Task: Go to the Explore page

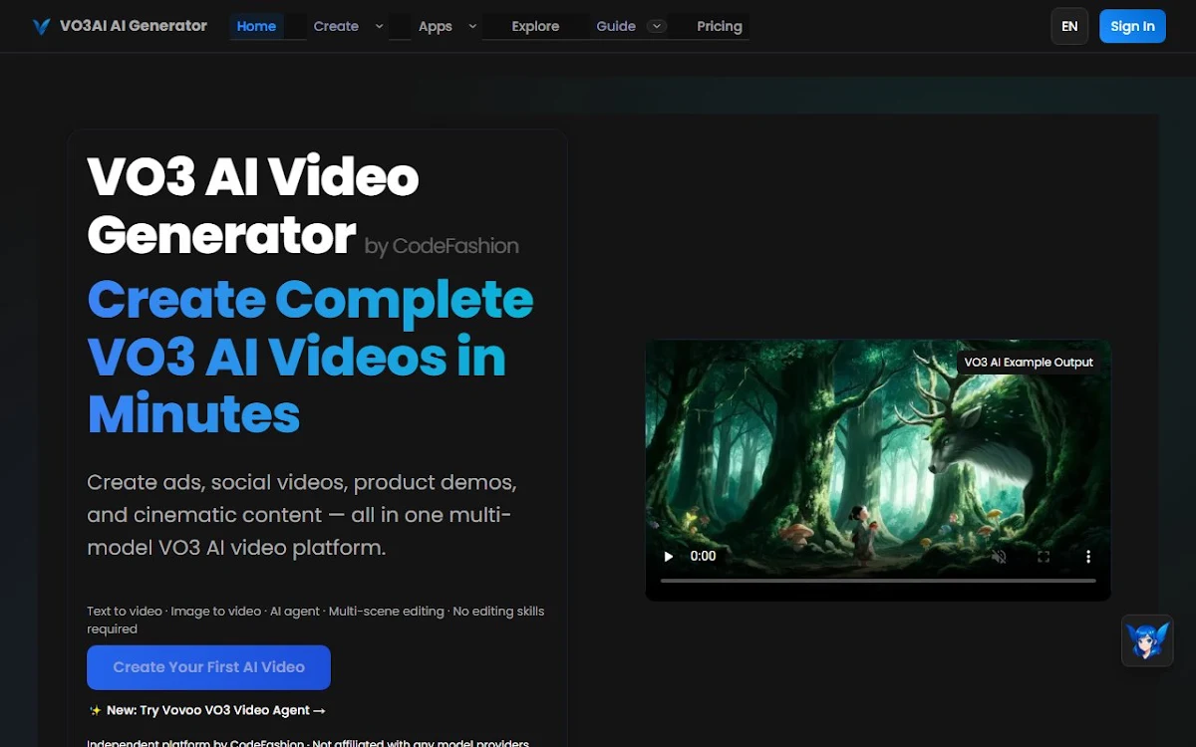Action: coord(535,26)
